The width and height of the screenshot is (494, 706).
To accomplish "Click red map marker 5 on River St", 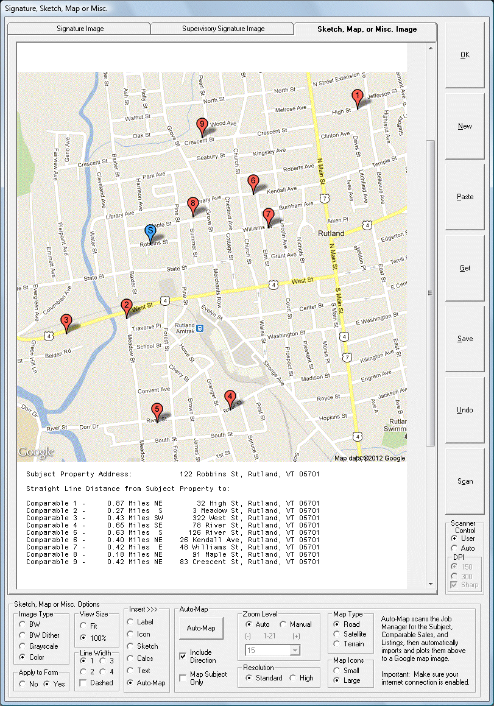I will 157,412.
